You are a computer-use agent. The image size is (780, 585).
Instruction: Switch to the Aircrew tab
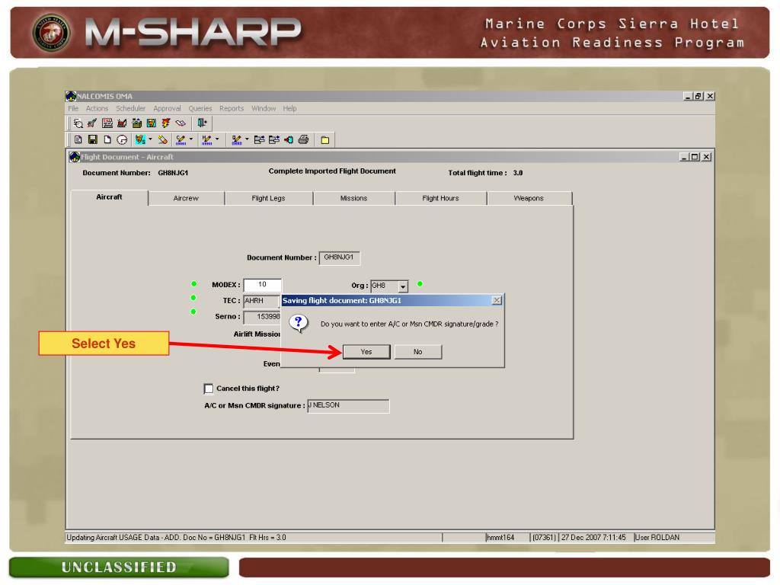click(186, 199)
